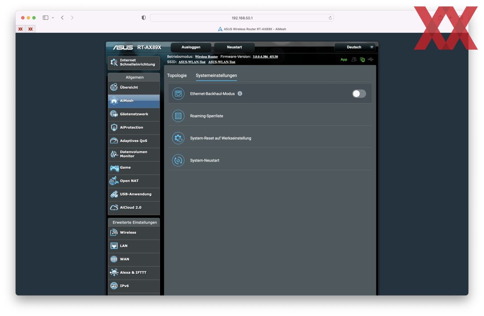Open Wireless advanced settings
The height and width of the screenshot is (316, 484).
134,233
